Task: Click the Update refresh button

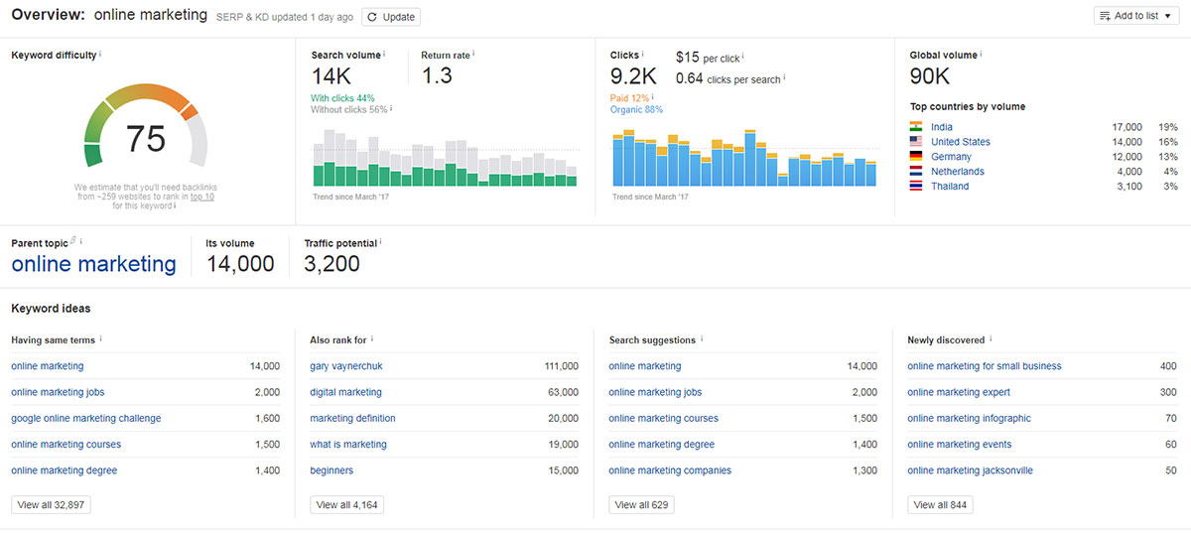Action: [x=390, y=17]
